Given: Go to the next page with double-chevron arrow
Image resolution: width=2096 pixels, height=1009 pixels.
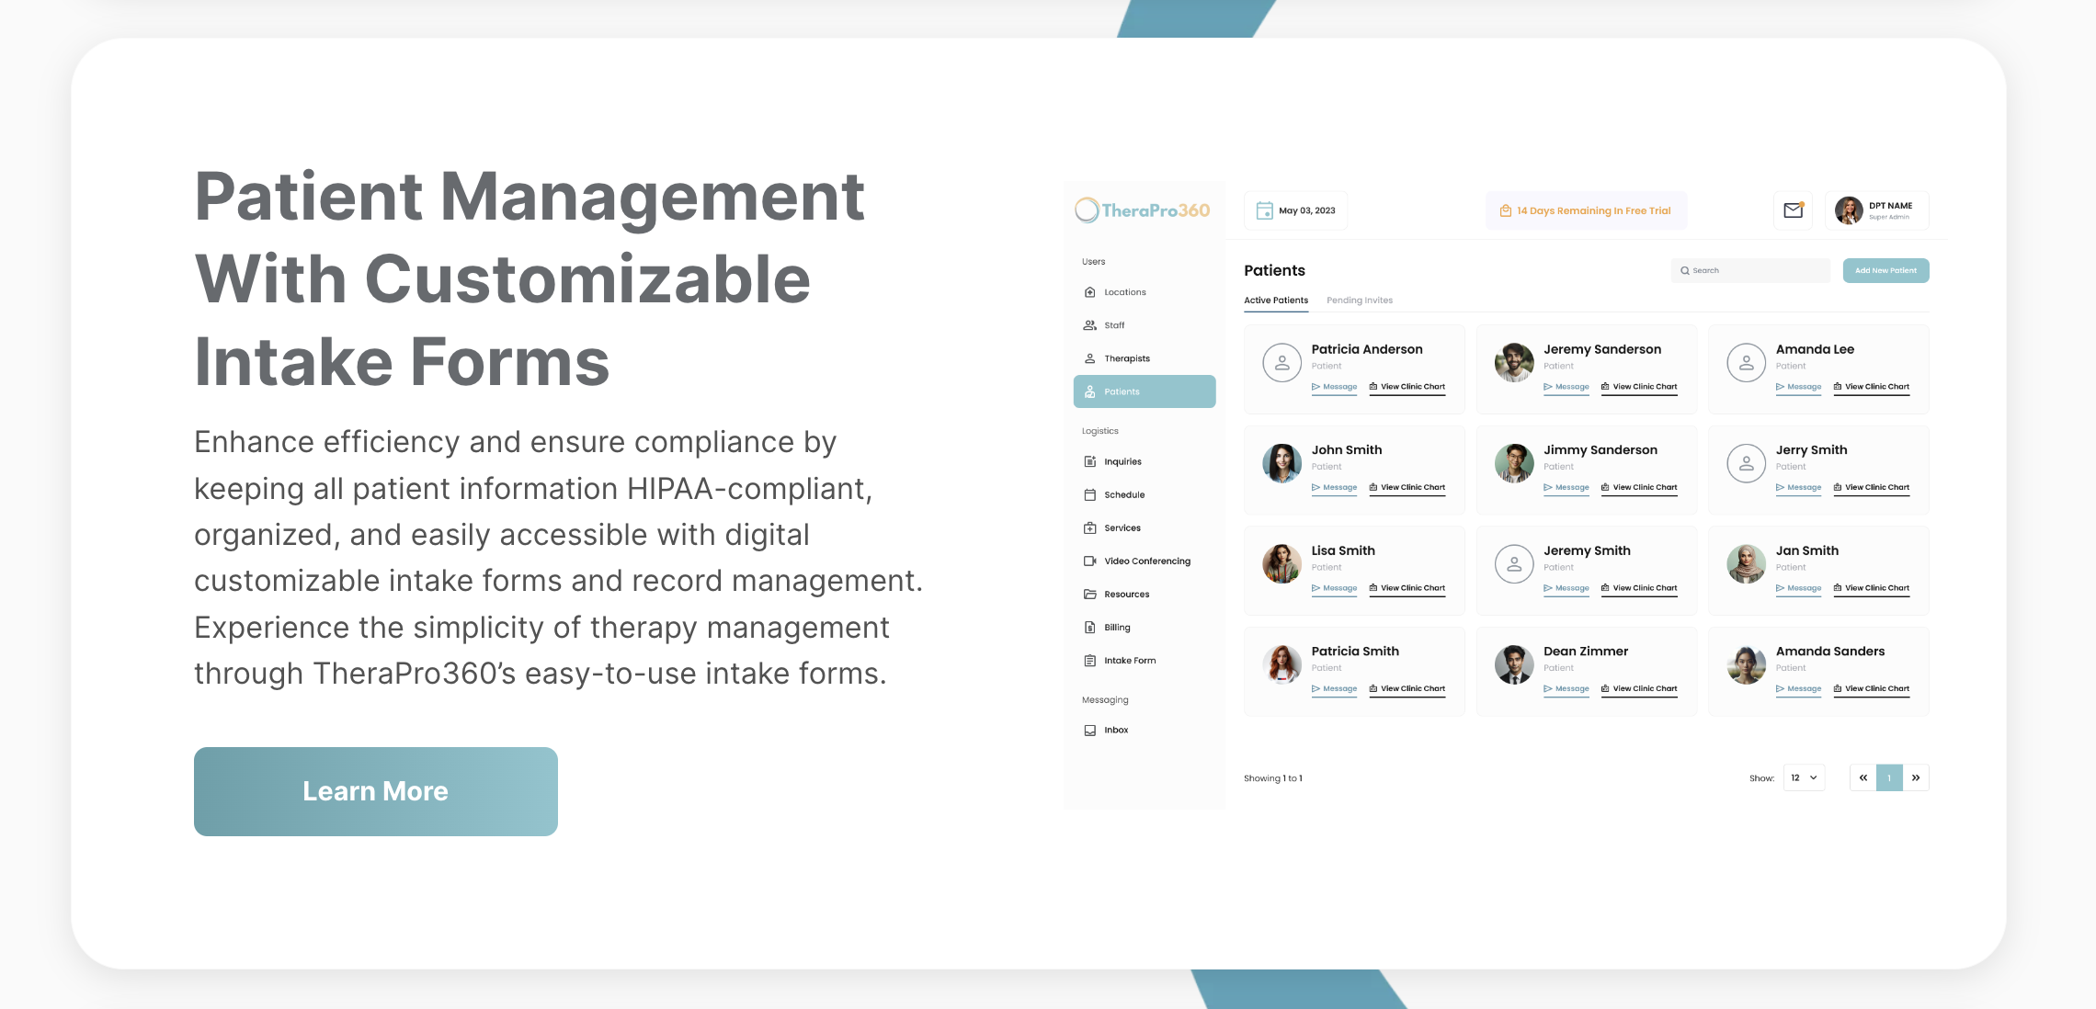Looking at the screenshot, I should tap(1916, 777).
